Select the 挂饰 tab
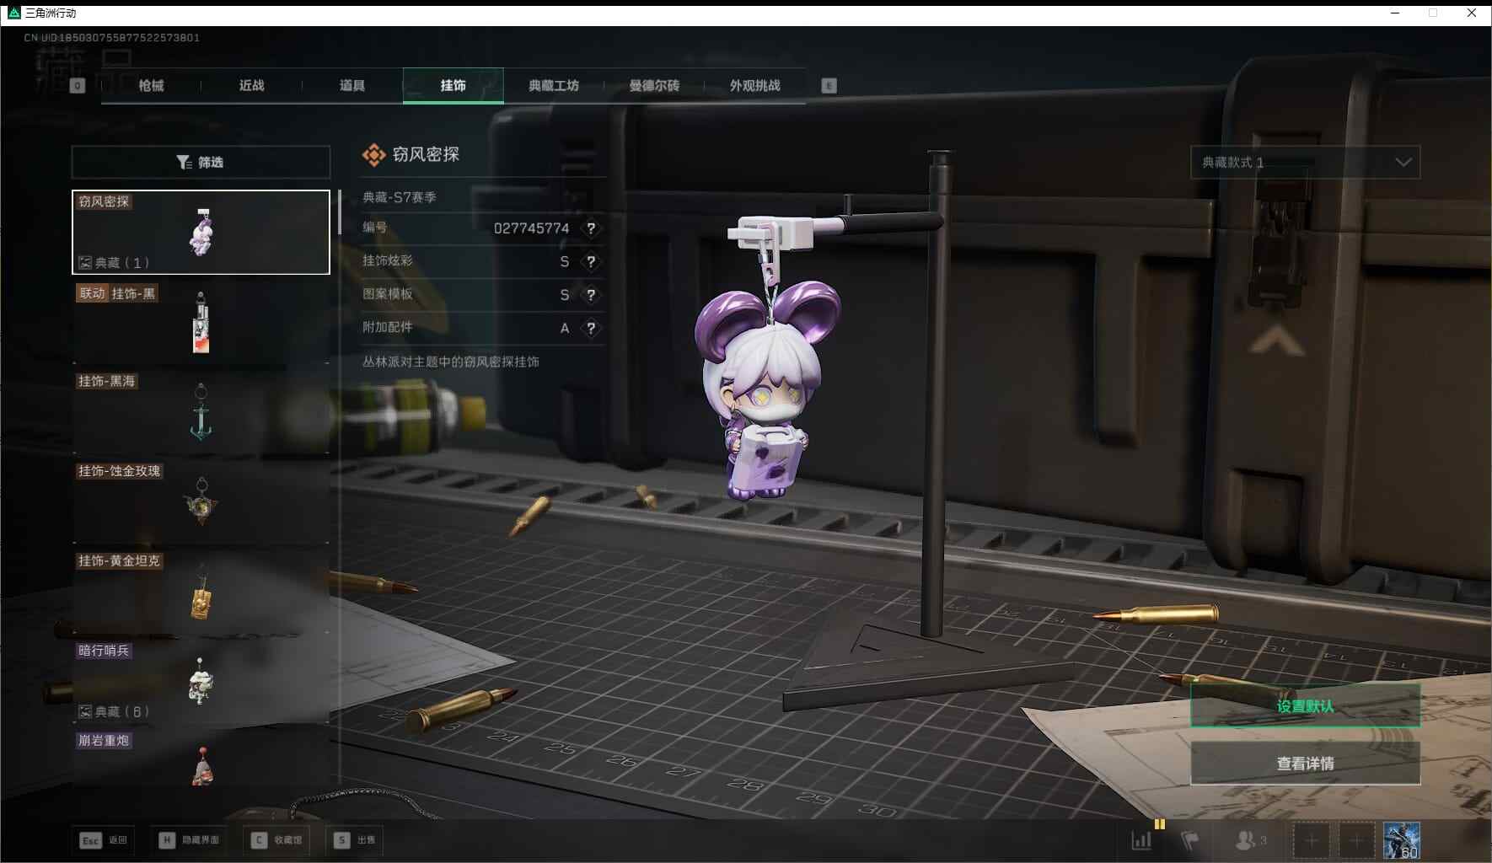 454,85
